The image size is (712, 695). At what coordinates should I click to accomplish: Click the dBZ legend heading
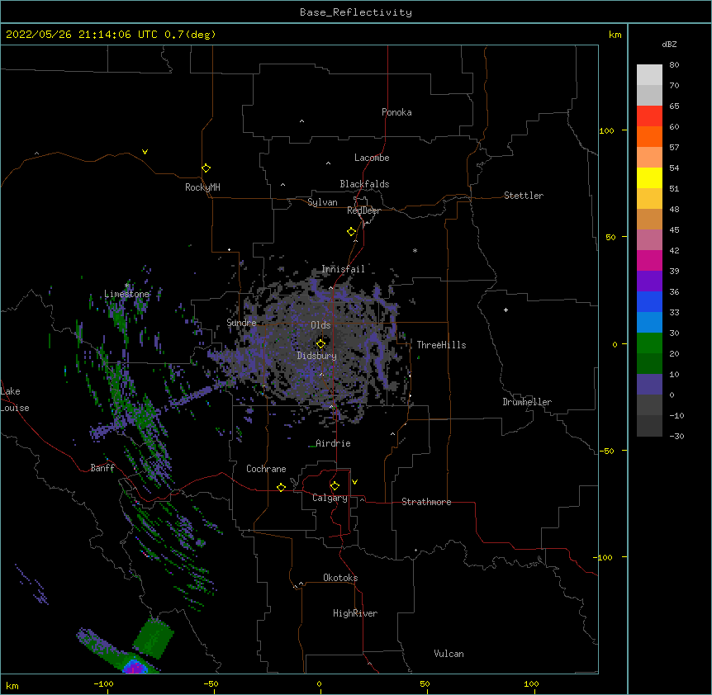coord(669,44)
